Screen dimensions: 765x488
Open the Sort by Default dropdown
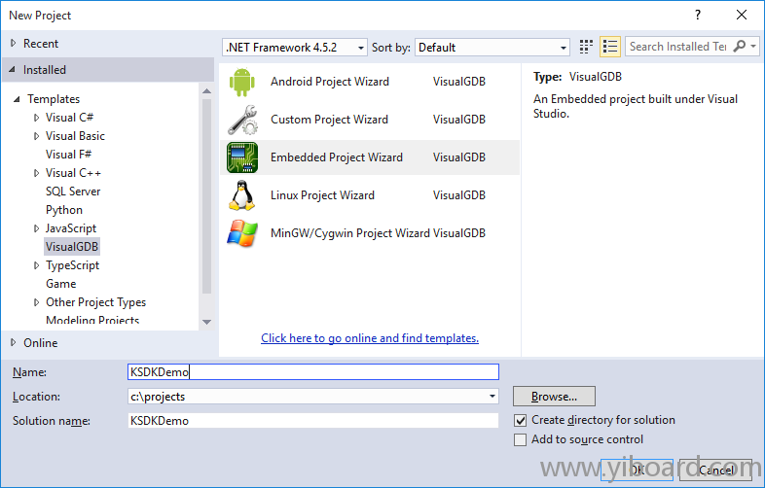click(x=492, y=48)
